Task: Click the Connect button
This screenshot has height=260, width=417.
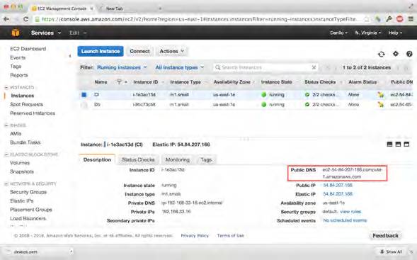Action: tap(139, 51)
